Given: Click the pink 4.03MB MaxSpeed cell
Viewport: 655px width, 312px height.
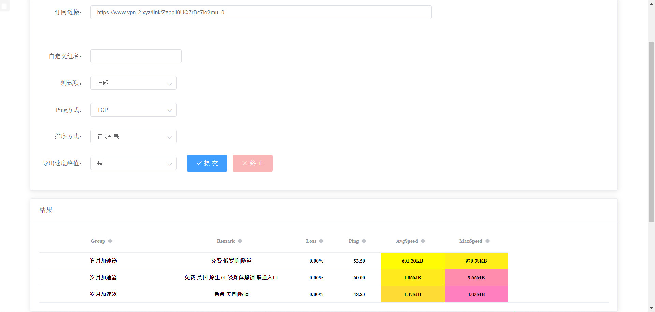Looking at the screenshot, I should pyautogui.click(x=476, y=294).
